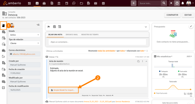195x104 pixels.
Task: Click the flag icon in activity toolbar
Action: [49, 27]
